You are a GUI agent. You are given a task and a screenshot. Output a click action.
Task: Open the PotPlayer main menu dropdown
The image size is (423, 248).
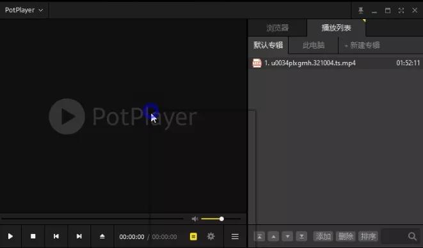pos(24,10)
